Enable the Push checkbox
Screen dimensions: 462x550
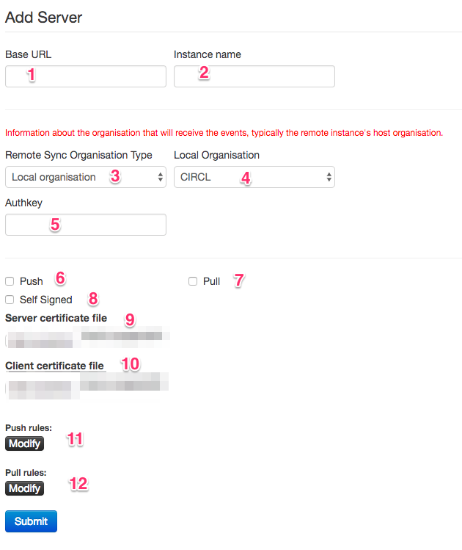coord(10,281)
